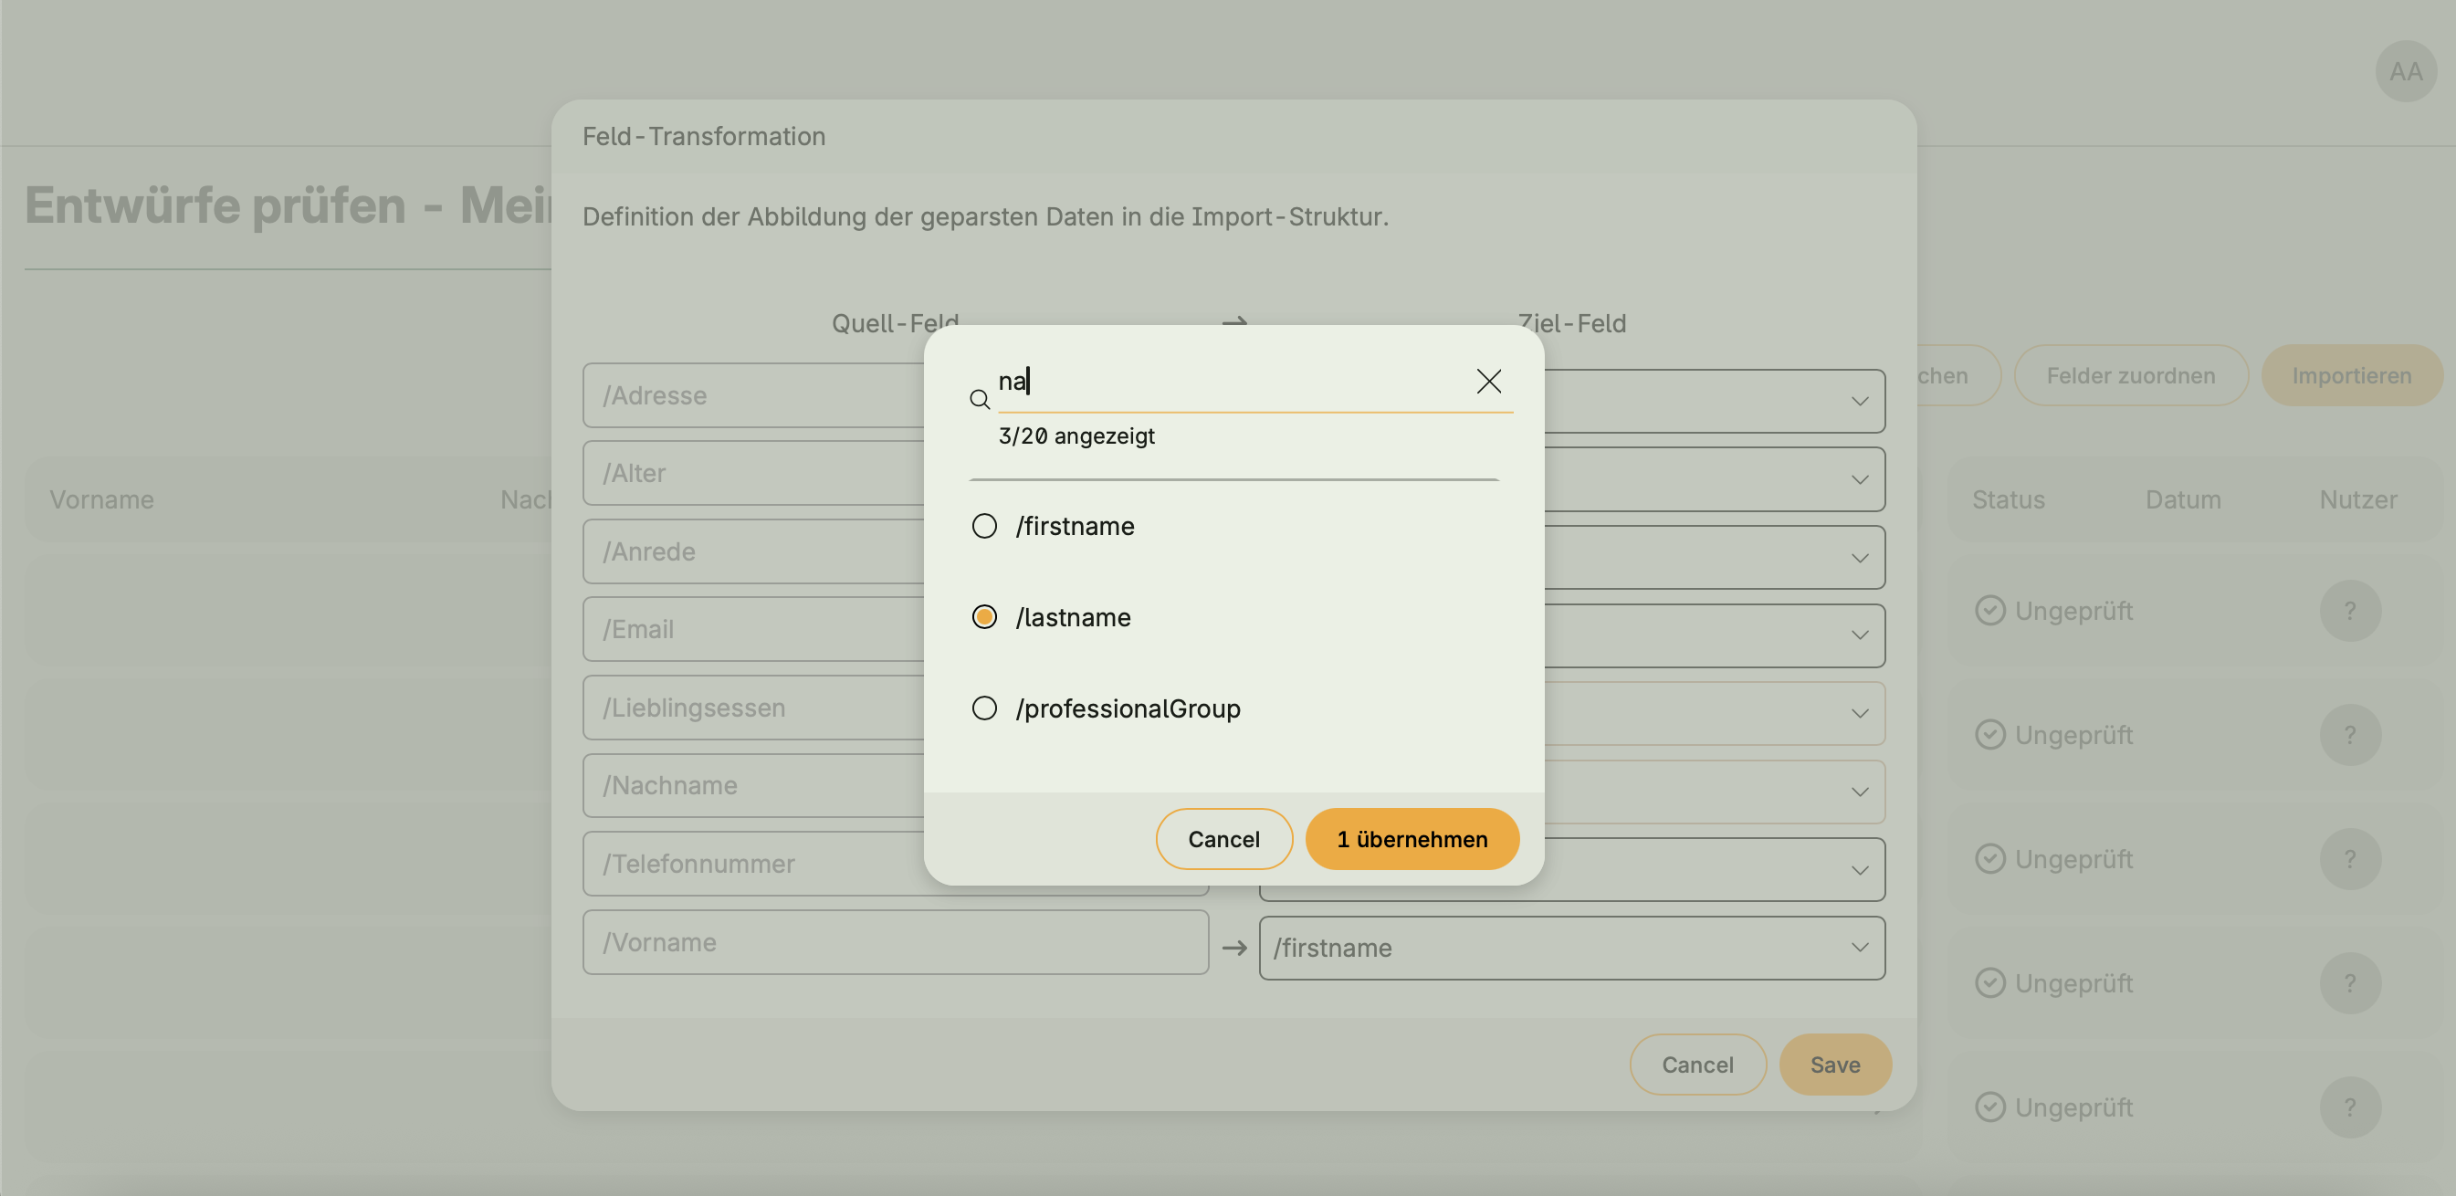The image size is (2456, 1196).
Task: Select the /professionalGroup radio option
Action: (x=984, y=708)
